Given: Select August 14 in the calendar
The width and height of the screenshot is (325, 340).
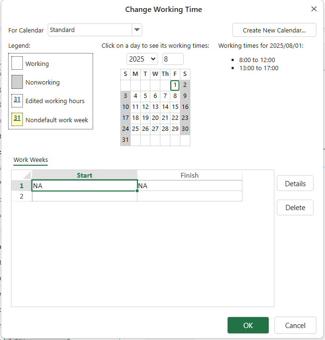Looking at the screenshot, I should pyautogui.click(x=165, y=107).
